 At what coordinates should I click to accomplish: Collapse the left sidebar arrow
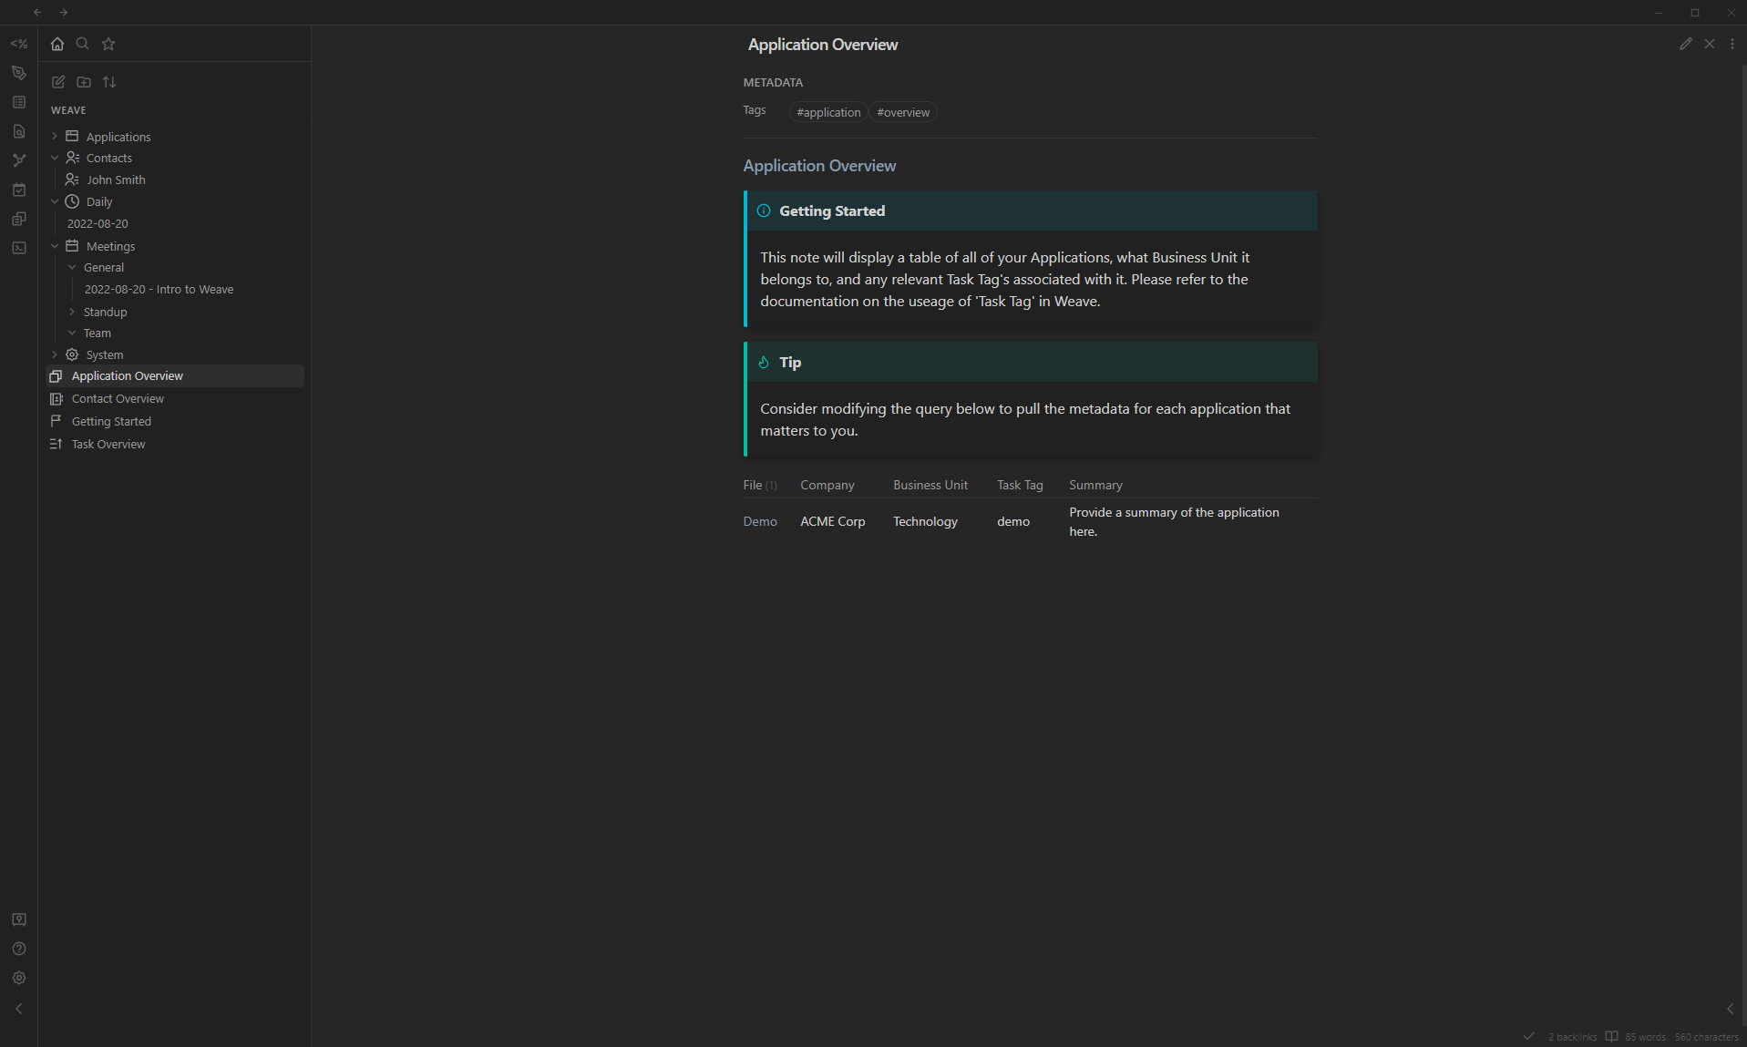point(19,1009)
